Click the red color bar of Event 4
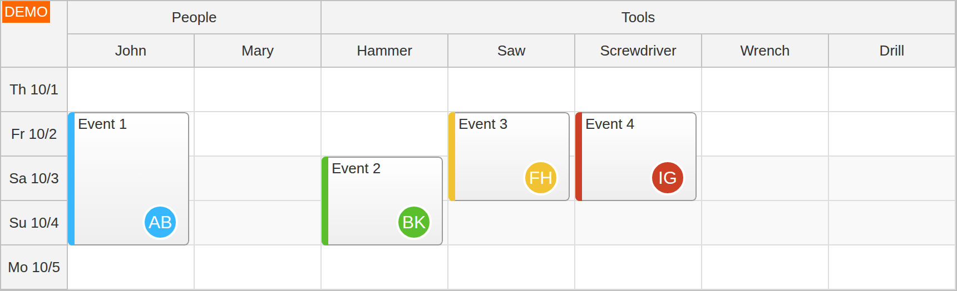The image size is (957, 291). click(x=579, y=156)
